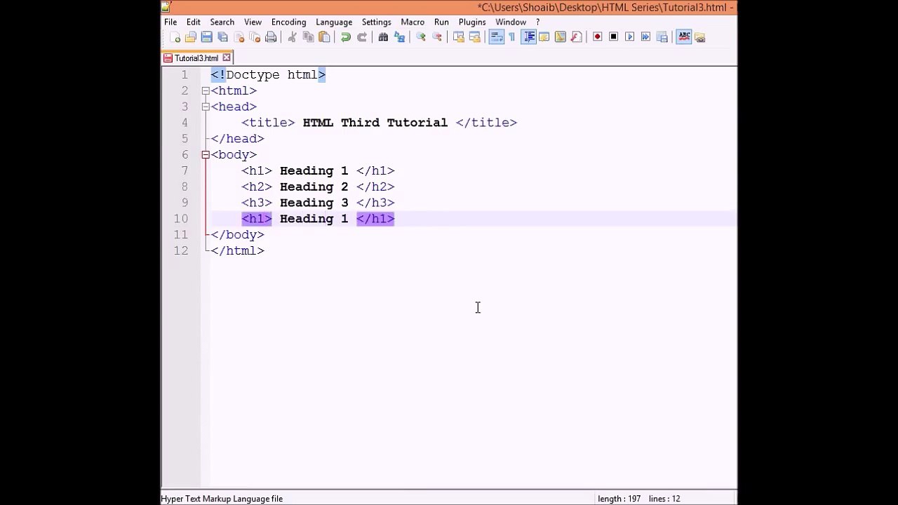Click the lines : 12 status entry
The height and width of the screenshot is (505, 898).
point(664,499)
